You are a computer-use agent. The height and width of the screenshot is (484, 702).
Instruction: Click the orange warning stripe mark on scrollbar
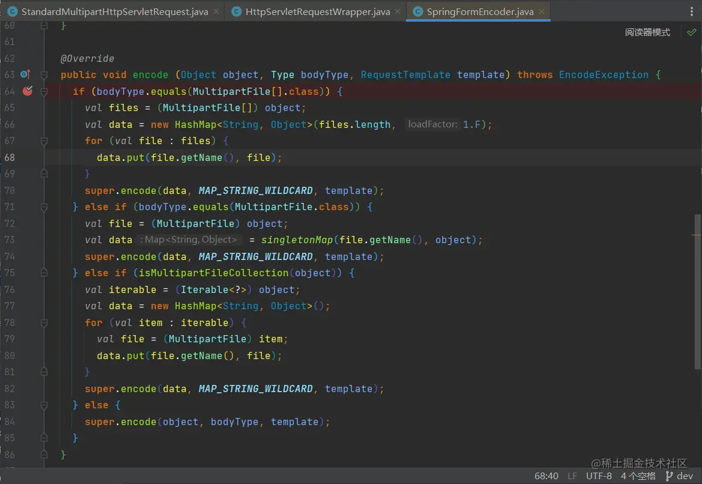(x=697, y=235)
